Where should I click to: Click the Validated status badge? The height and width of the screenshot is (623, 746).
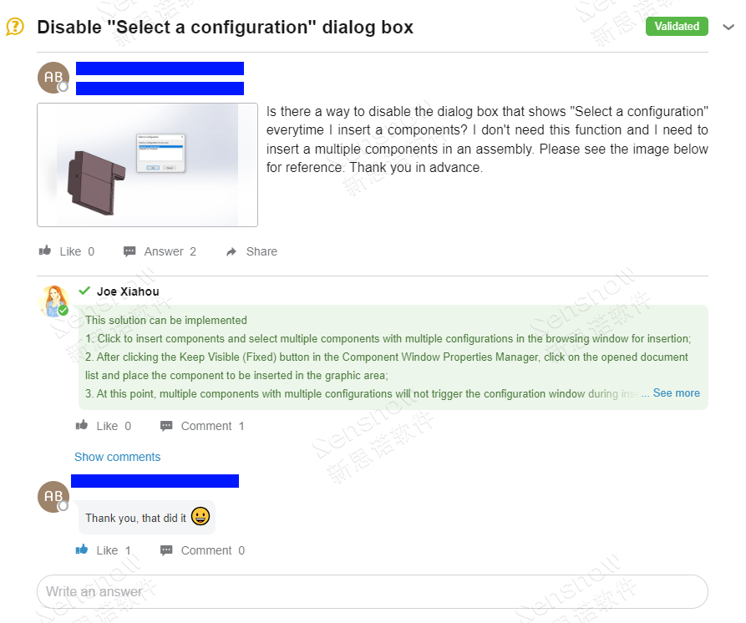(x=677, y=27)
